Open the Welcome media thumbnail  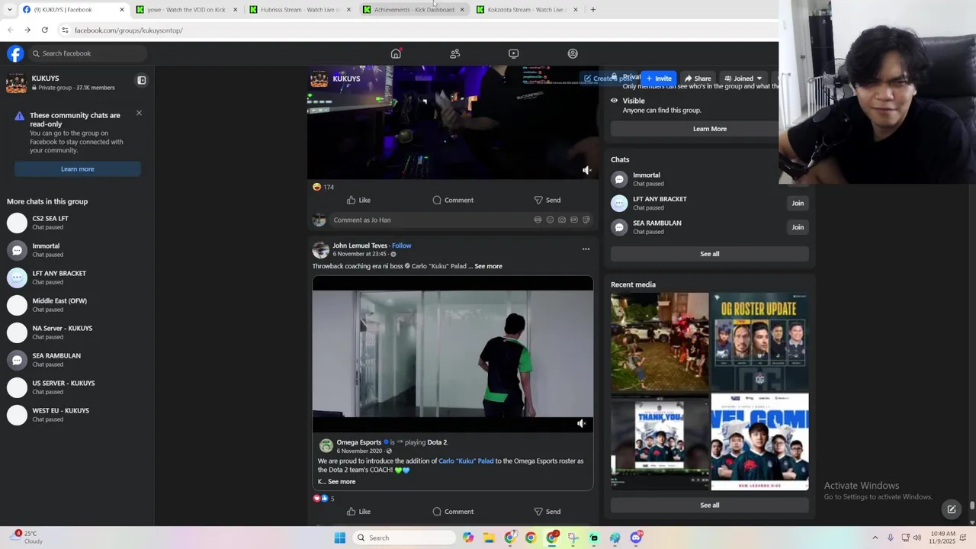point(759,442)
